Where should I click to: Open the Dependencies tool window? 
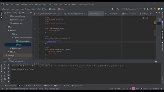[x=77, y=86]
